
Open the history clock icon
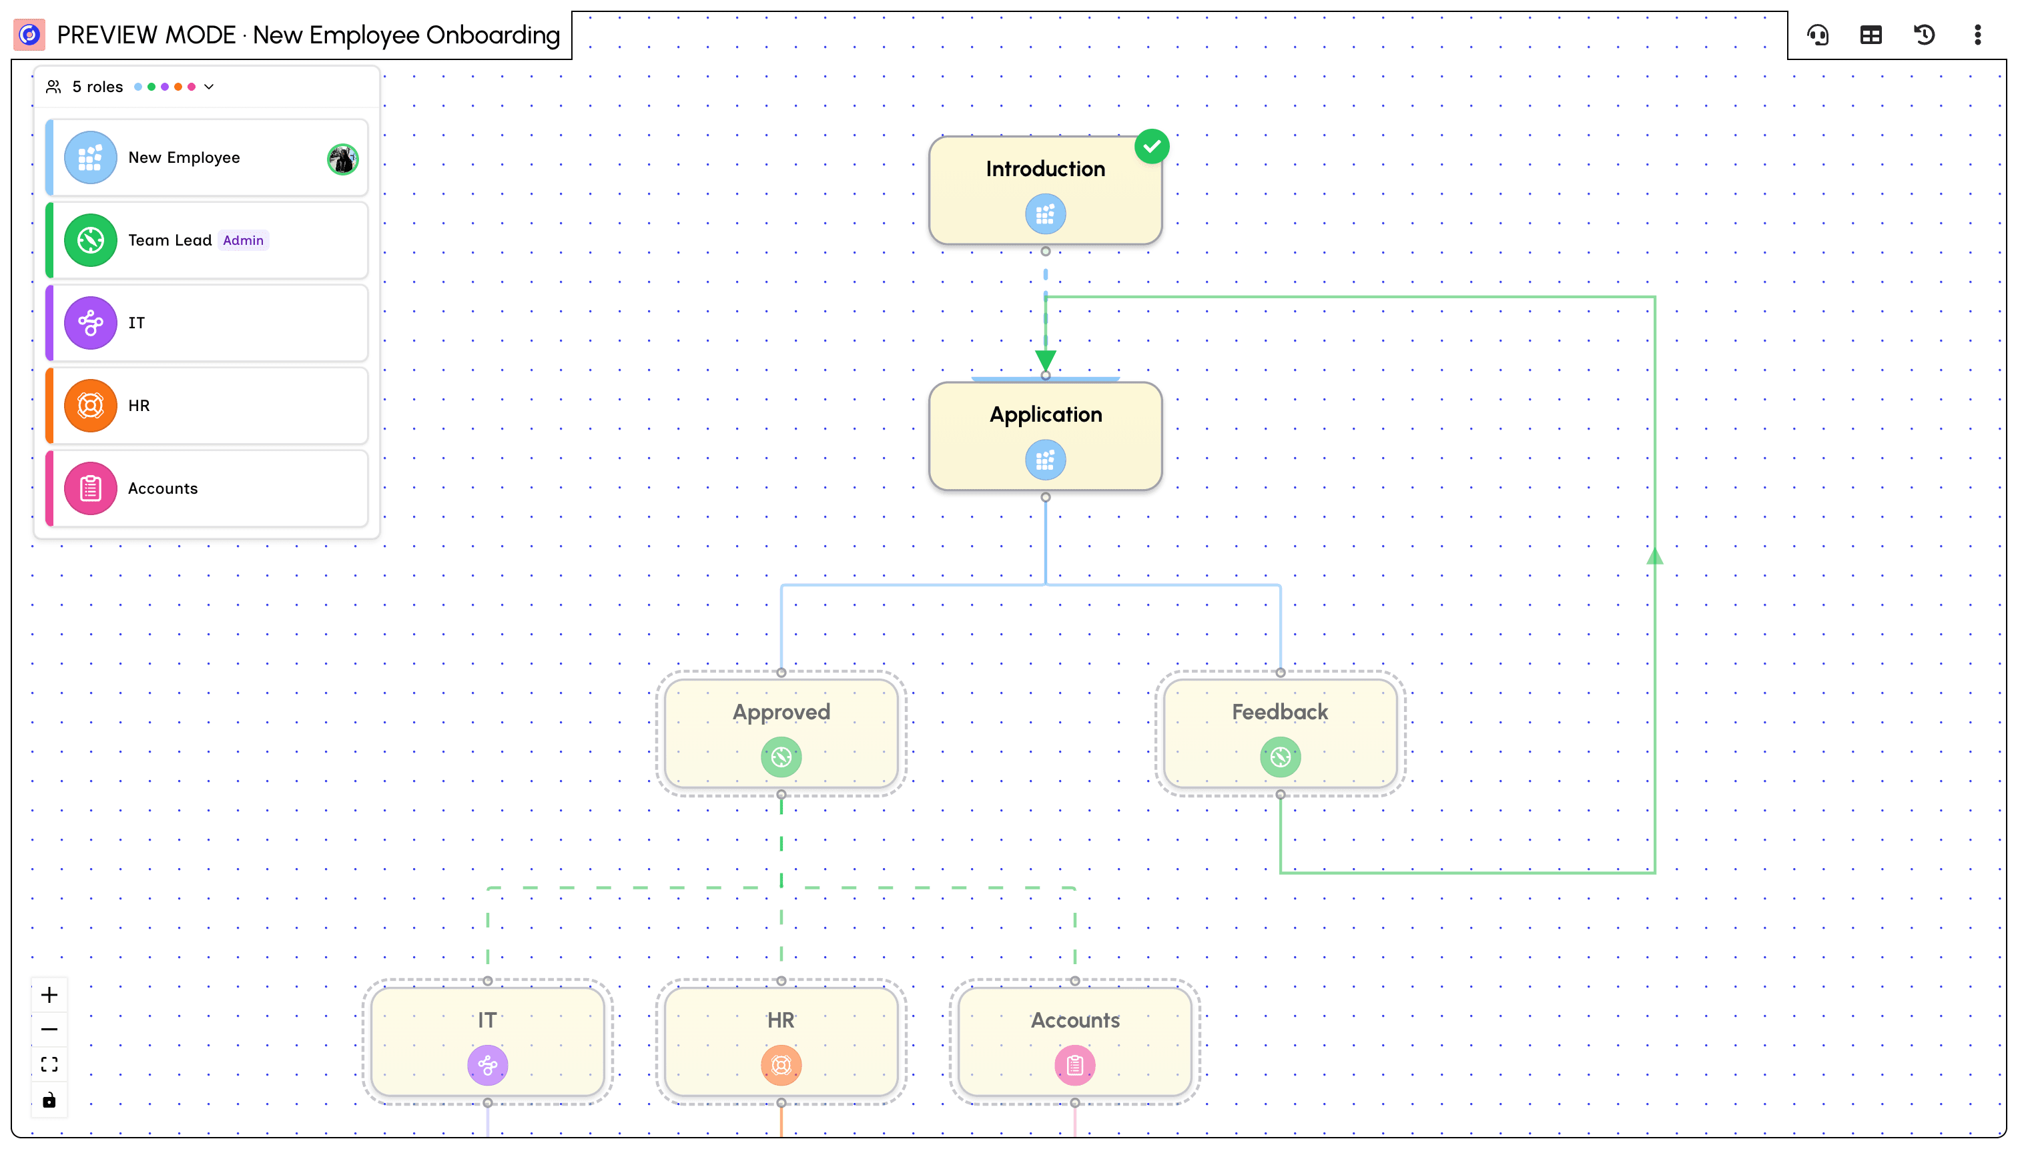[x=1924, y=35]
